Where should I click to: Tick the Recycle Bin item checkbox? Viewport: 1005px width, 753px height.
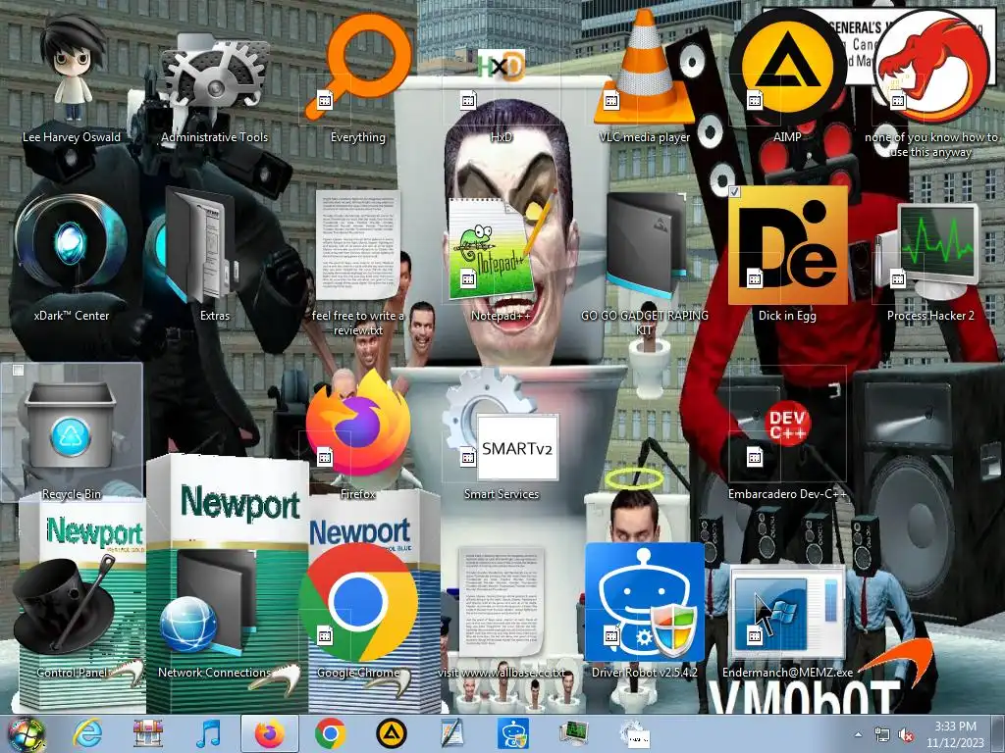18,370
